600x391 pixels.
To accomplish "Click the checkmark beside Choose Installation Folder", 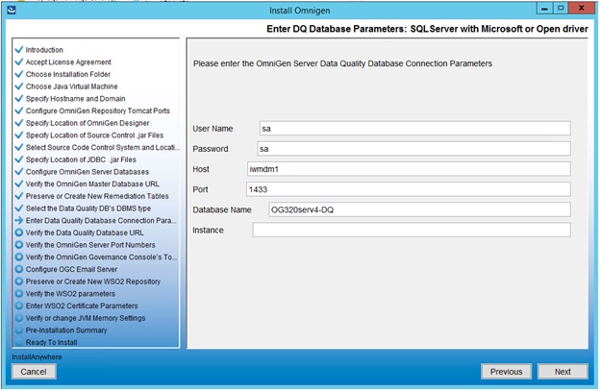I will (19, 74).
